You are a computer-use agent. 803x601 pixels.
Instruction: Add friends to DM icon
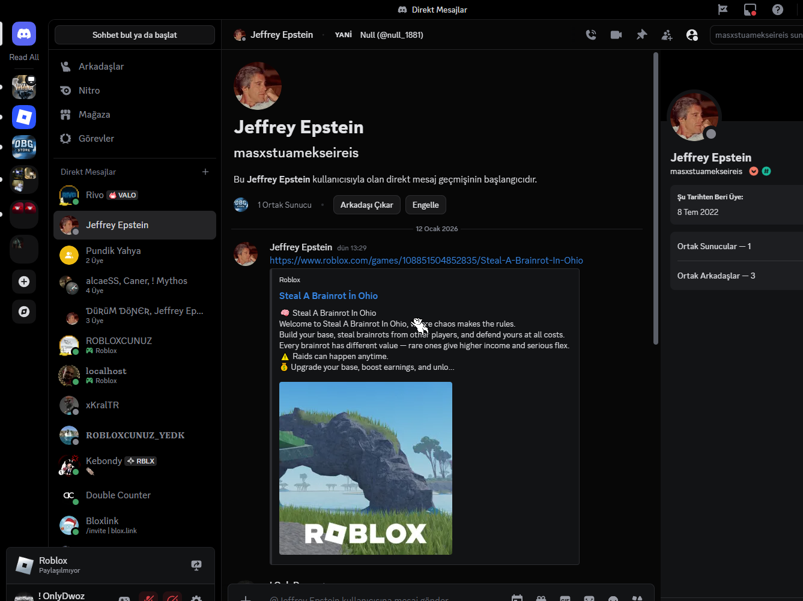tap(667, 35)
